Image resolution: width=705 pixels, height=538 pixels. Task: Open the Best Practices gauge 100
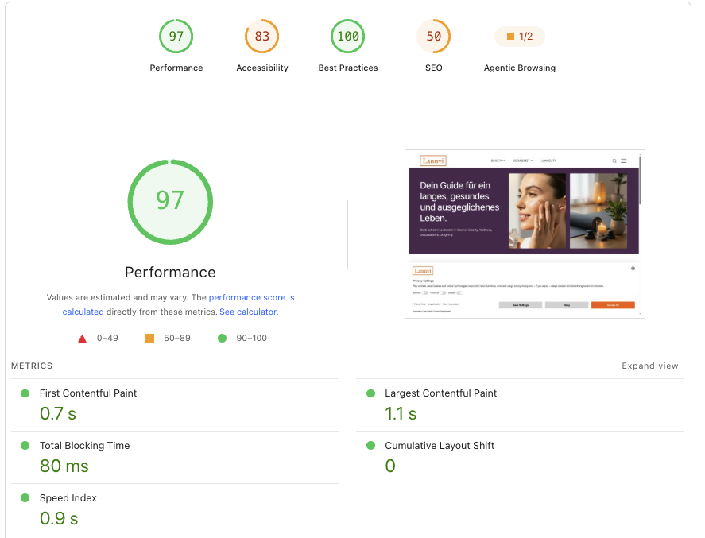click(347, 36)
